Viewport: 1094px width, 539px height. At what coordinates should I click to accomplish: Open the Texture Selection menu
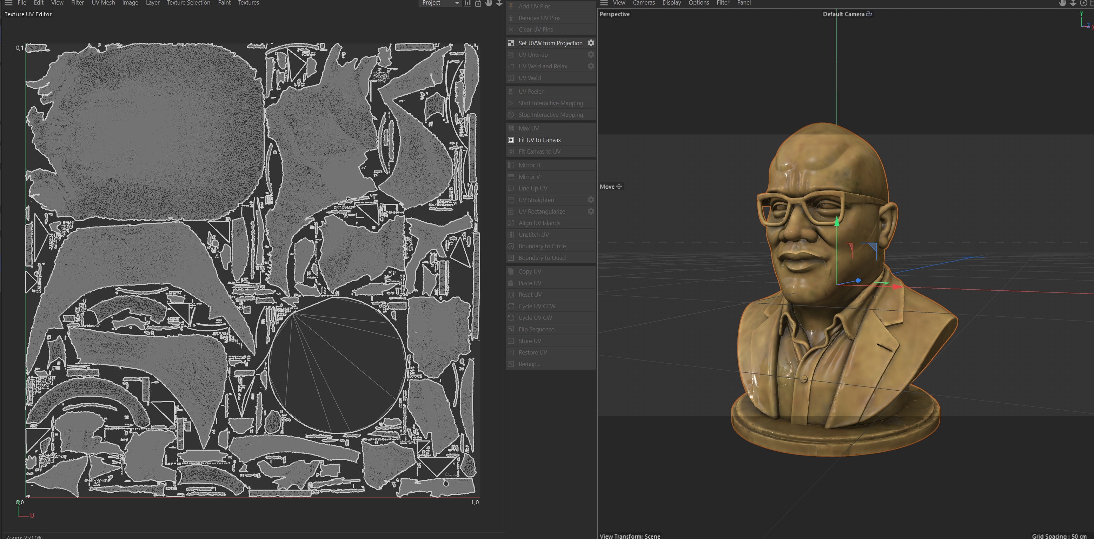(x=188, y=3)
